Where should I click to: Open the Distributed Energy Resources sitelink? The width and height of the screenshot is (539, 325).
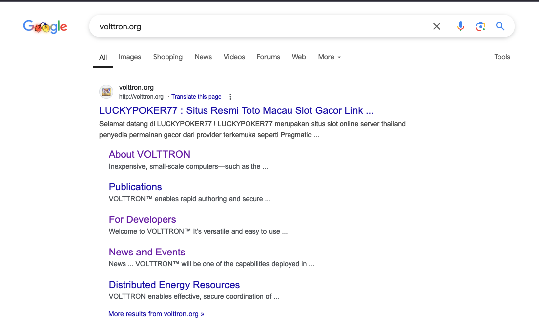[x=174, y=285]
